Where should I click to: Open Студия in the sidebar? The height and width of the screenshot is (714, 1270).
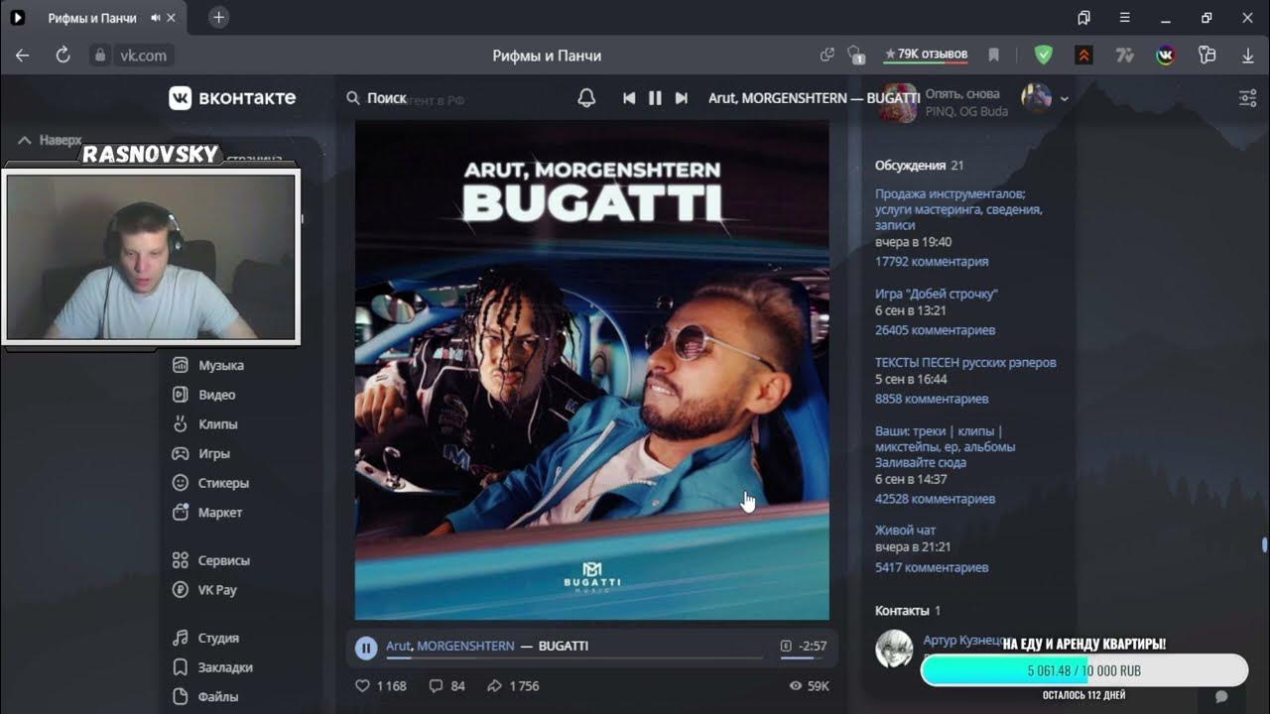point(205,638)
